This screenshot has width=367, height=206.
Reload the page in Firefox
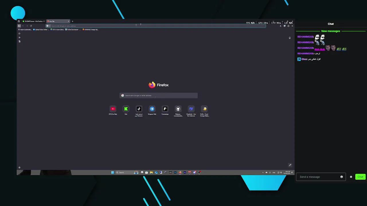point(31,26)
